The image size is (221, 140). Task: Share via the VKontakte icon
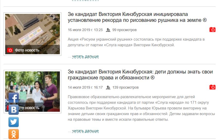click(x=14, y=110)
